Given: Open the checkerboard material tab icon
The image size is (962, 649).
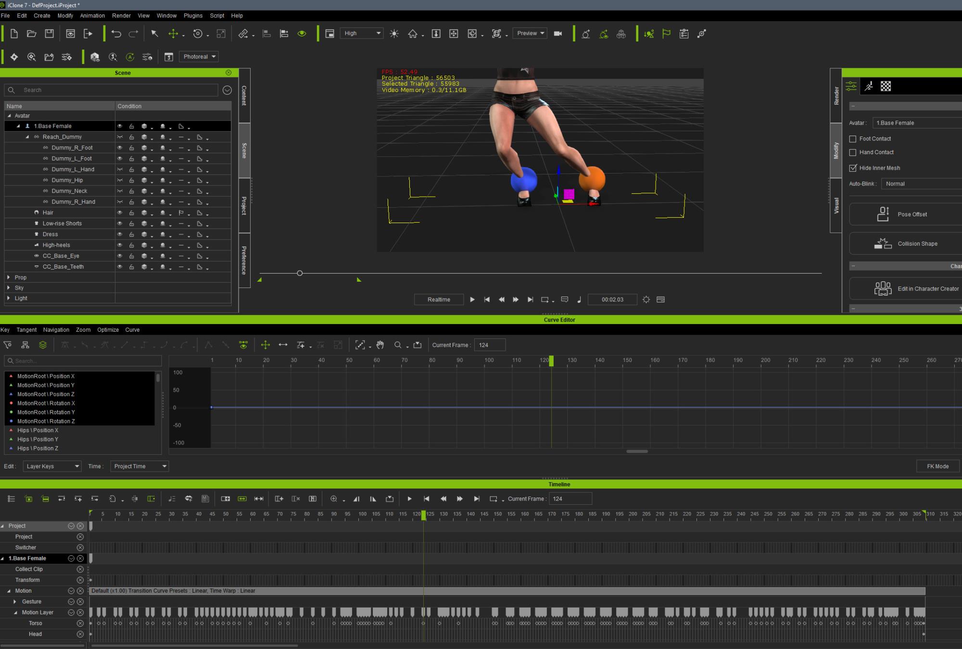Looking at the screenshot, I should [x=886, y=86].
